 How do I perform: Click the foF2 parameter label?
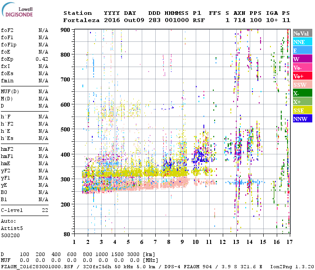7,31
